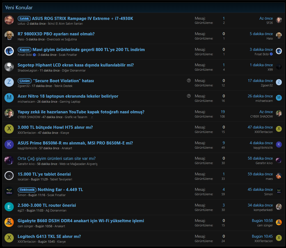Viewport: 286px width, 248px height.
Task: Click small K avatar in last-post column
Action: 279,144
